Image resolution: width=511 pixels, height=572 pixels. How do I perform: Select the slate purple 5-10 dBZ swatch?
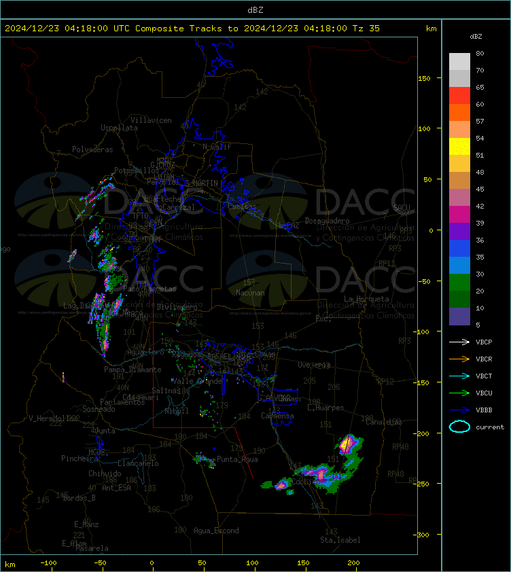point(459,316)
